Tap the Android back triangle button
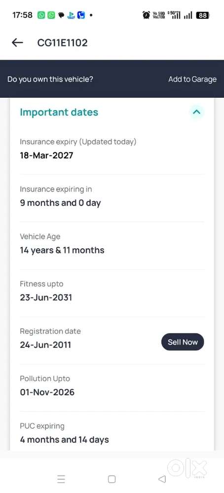This screenshot has height=493, width=224. click(162, 479)
